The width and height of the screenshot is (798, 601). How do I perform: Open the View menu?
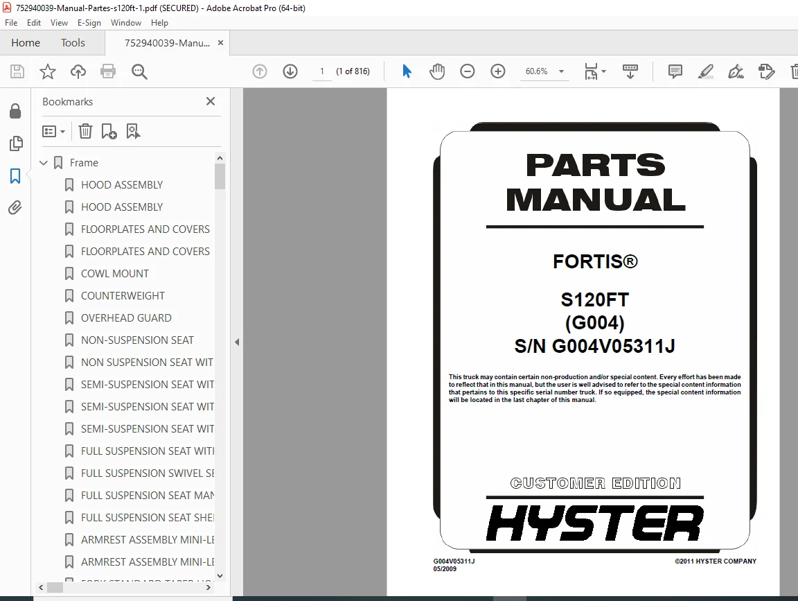click(59, 23)
